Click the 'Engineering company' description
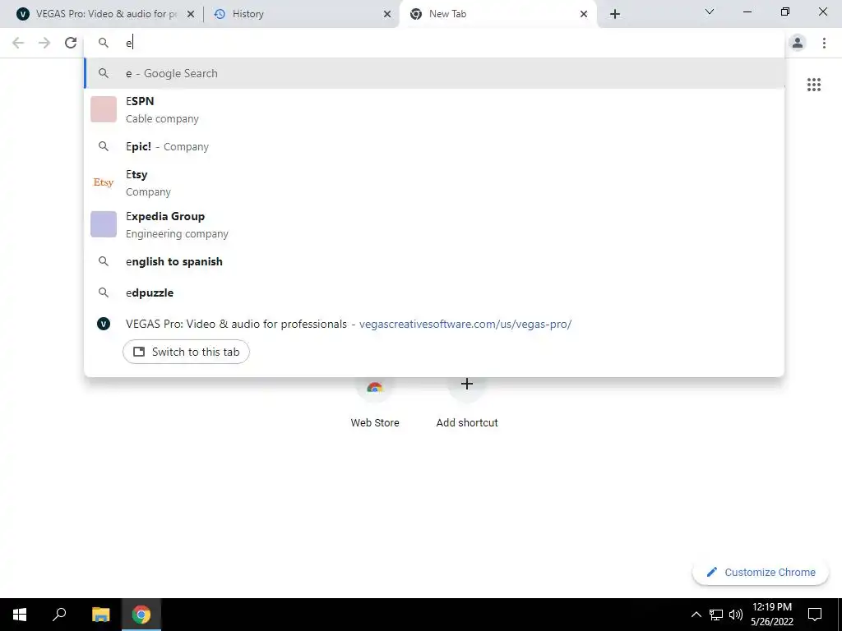This screenshot has height=631, width=842. (178, 234)
